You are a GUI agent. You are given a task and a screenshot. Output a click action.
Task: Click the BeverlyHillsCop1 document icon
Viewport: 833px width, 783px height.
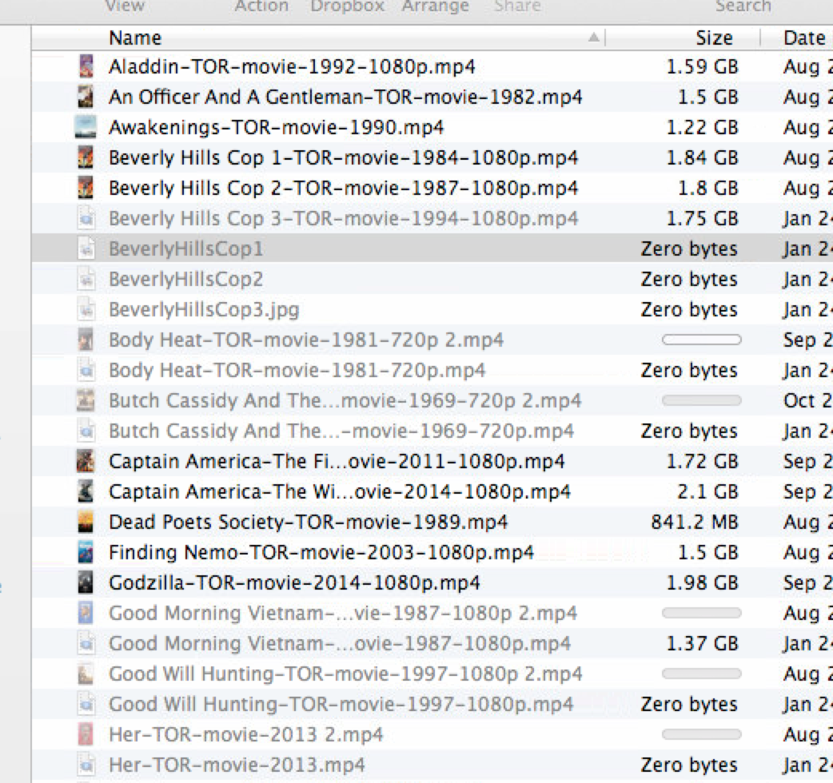click(x=86, y=248)
